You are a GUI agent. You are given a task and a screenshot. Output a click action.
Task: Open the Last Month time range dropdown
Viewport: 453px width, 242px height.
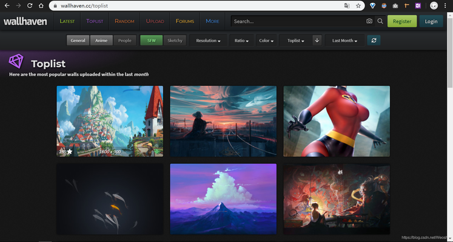[344, 41]
